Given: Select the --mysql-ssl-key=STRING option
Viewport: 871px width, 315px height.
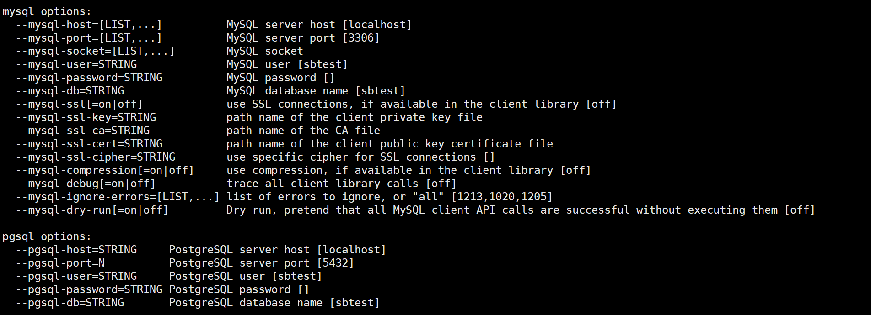Looking at the screenshot, I should [86, 117].
